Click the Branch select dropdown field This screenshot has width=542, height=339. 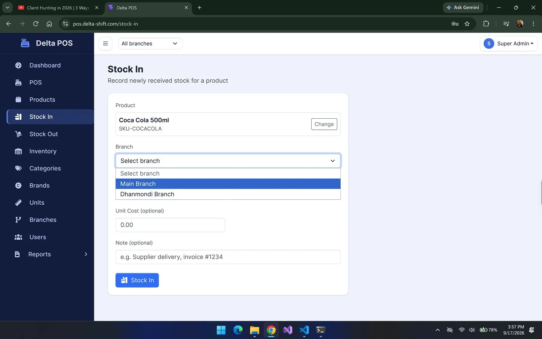[228, 161]
